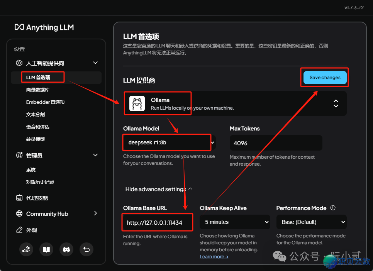This screenshot has width=373, height=271.
Task: Select the 人工智能提供商 gear icon
Action: 19,63
